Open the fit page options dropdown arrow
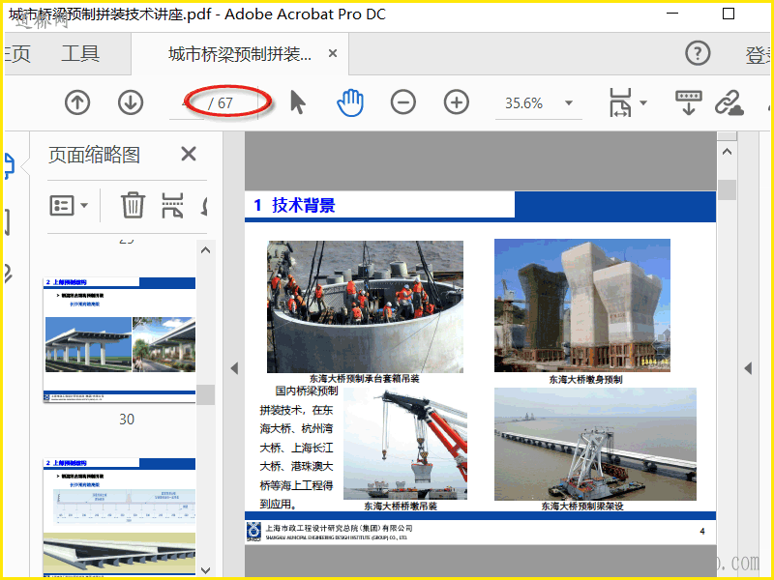Screen dimensions: 774x580 (x=643, y=102)
